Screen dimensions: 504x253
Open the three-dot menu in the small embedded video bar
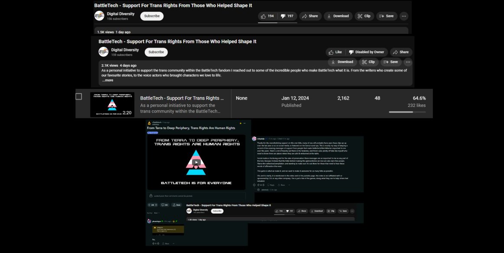tap(352, 211)
